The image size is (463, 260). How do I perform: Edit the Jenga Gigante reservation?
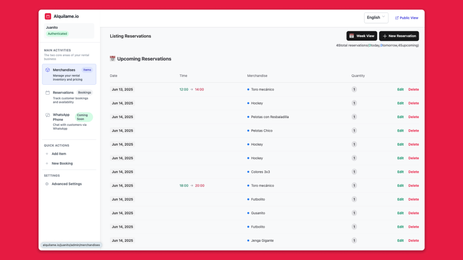coord(400,241)
